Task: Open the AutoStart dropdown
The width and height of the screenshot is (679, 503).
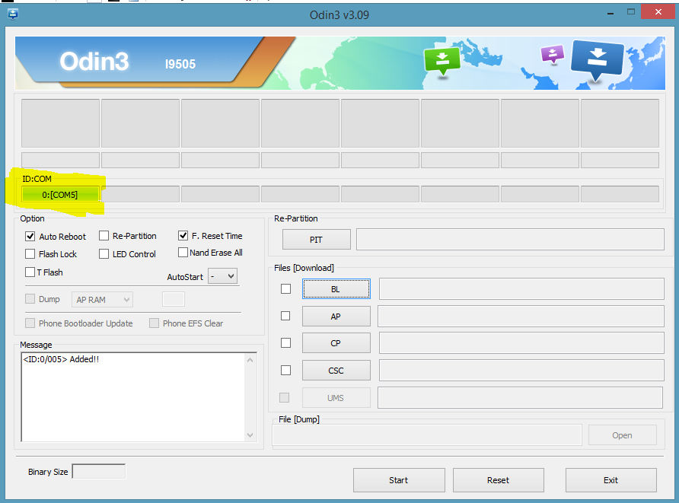Action: click(x=222, y=276)
